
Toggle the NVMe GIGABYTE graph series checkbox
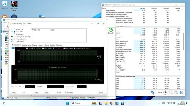click(75, 48)
